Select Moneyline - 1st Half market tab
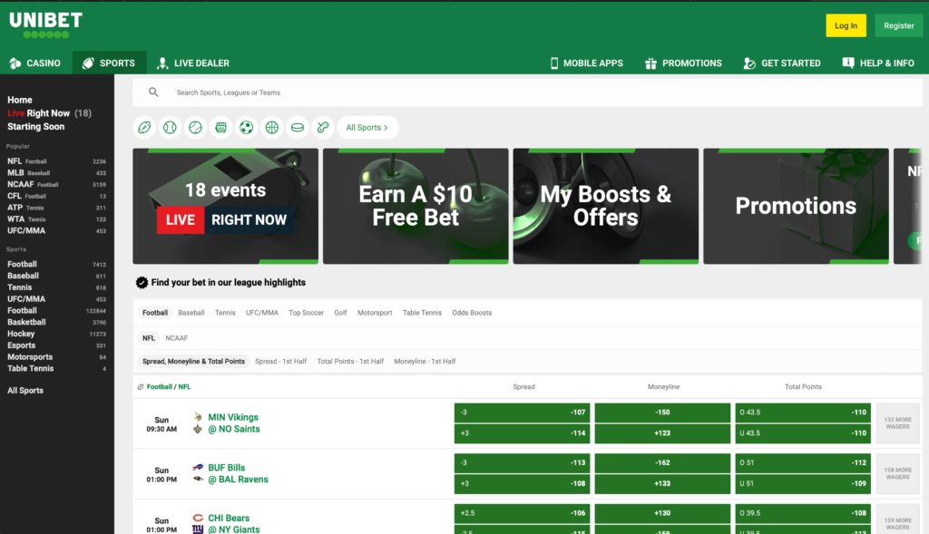 click(425, 361)
